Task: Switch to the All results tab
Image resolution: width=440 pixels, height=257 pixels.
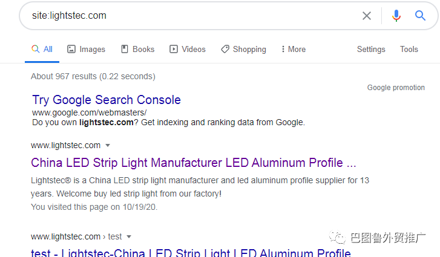Action: pos(42,49)
